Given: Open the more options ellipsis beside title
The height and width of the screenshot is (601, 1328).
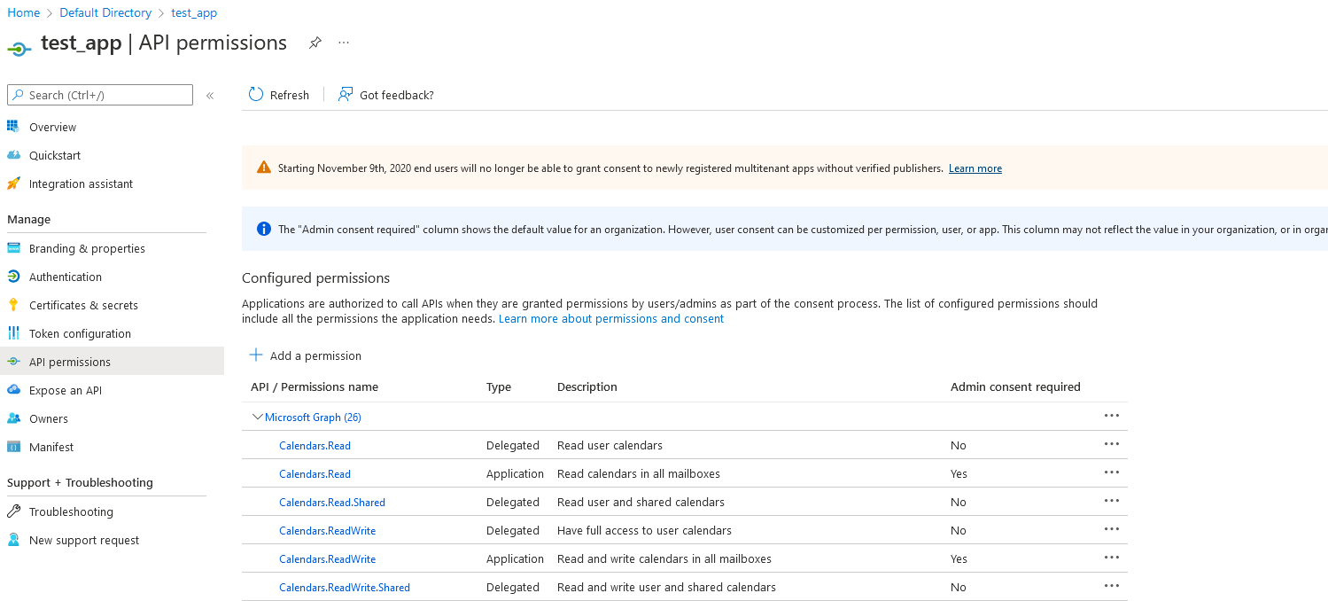Looking at the screenshot, I should (x=344, y=43).
